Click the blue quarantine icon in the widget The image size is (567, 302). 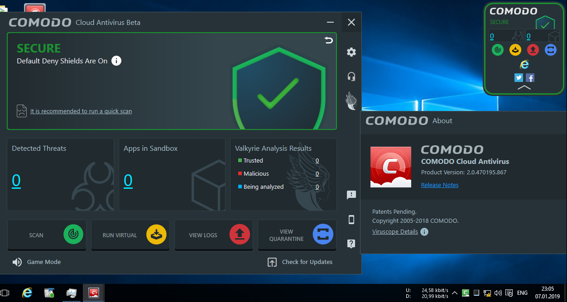[551, 50]
